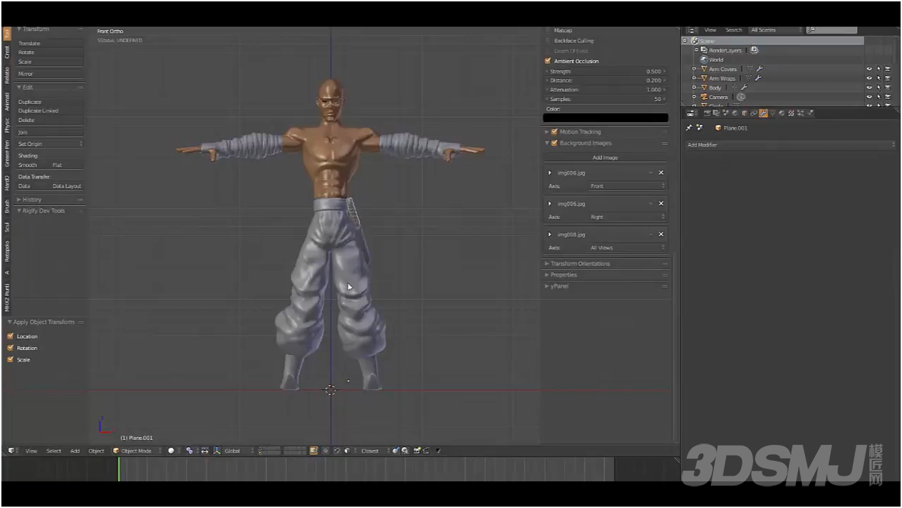902x508 pixels.
Task: Click the Ambient Occlusion black color swatch
Action: 606,118
